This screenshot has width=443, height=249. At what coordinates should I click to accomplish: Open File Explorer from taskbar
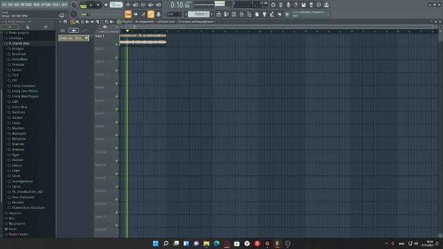pyautogui.click(x=206, y=243)
